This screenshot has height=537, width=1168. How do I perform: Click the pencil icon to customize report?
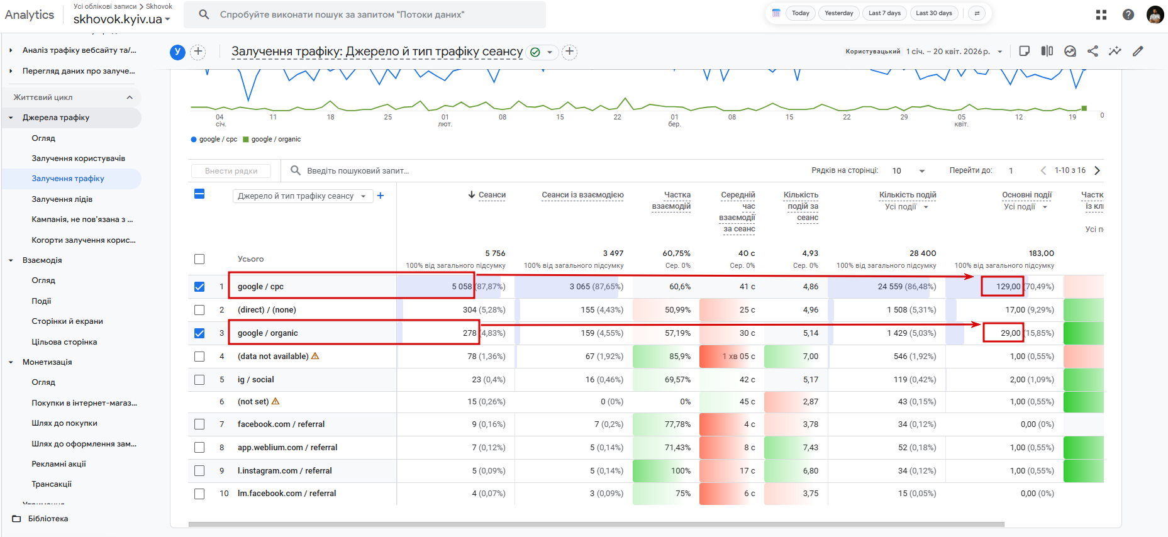click(x=1138, y=52)
